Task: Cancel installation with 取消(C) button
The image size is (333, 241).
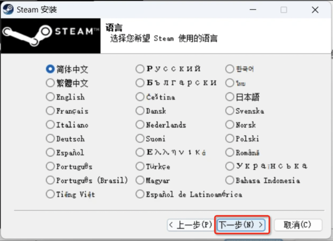Action: coord(298,225)
